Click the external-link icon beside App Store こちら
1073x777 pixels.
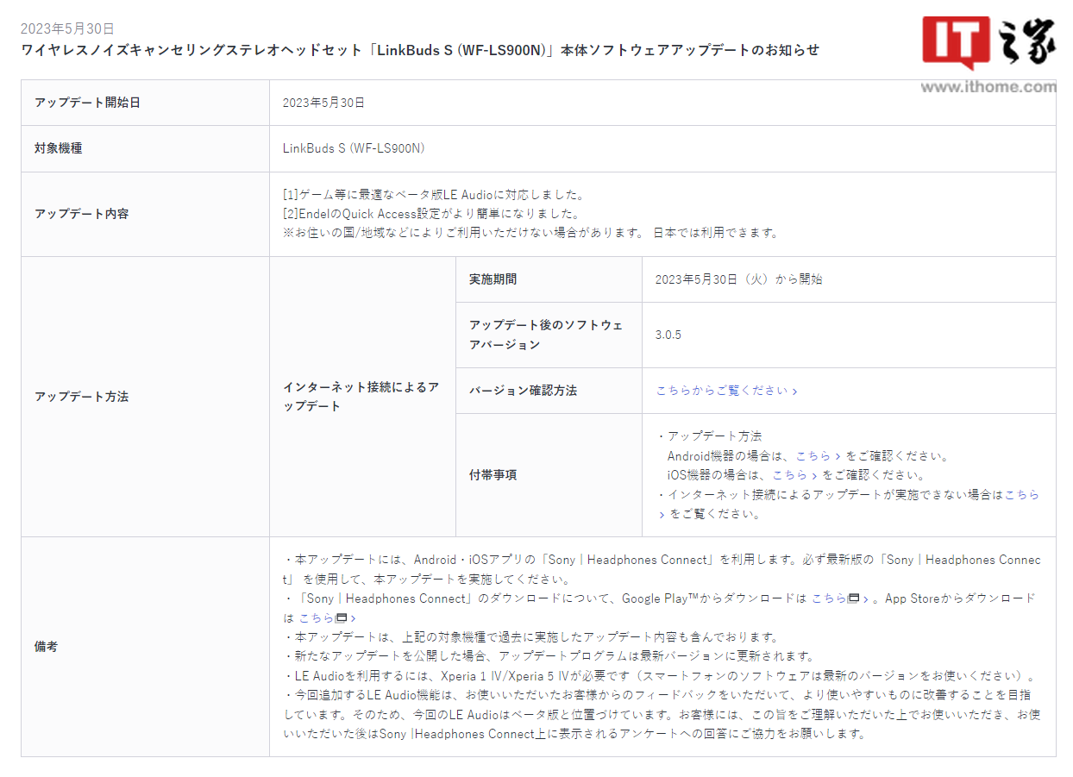tap(341, 618)
